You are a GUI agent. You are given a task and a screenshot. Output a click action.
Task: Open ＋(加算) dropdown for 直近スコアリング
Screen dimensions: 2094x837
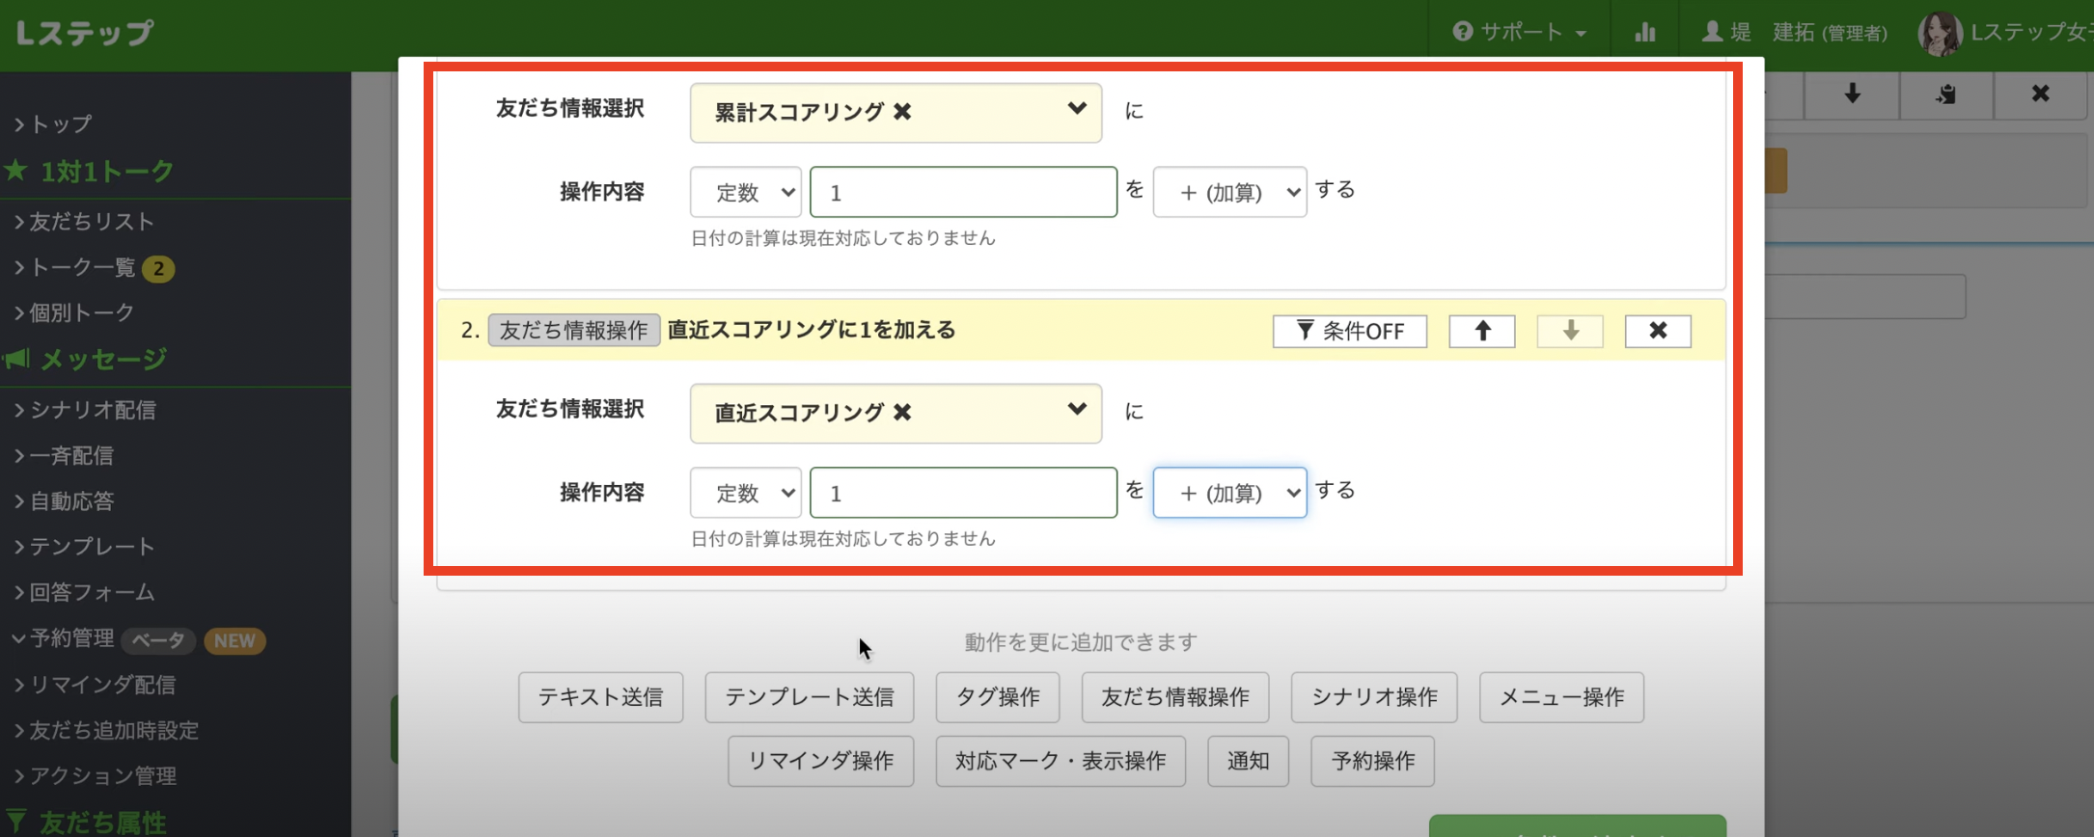click(x=1229, y=493)
